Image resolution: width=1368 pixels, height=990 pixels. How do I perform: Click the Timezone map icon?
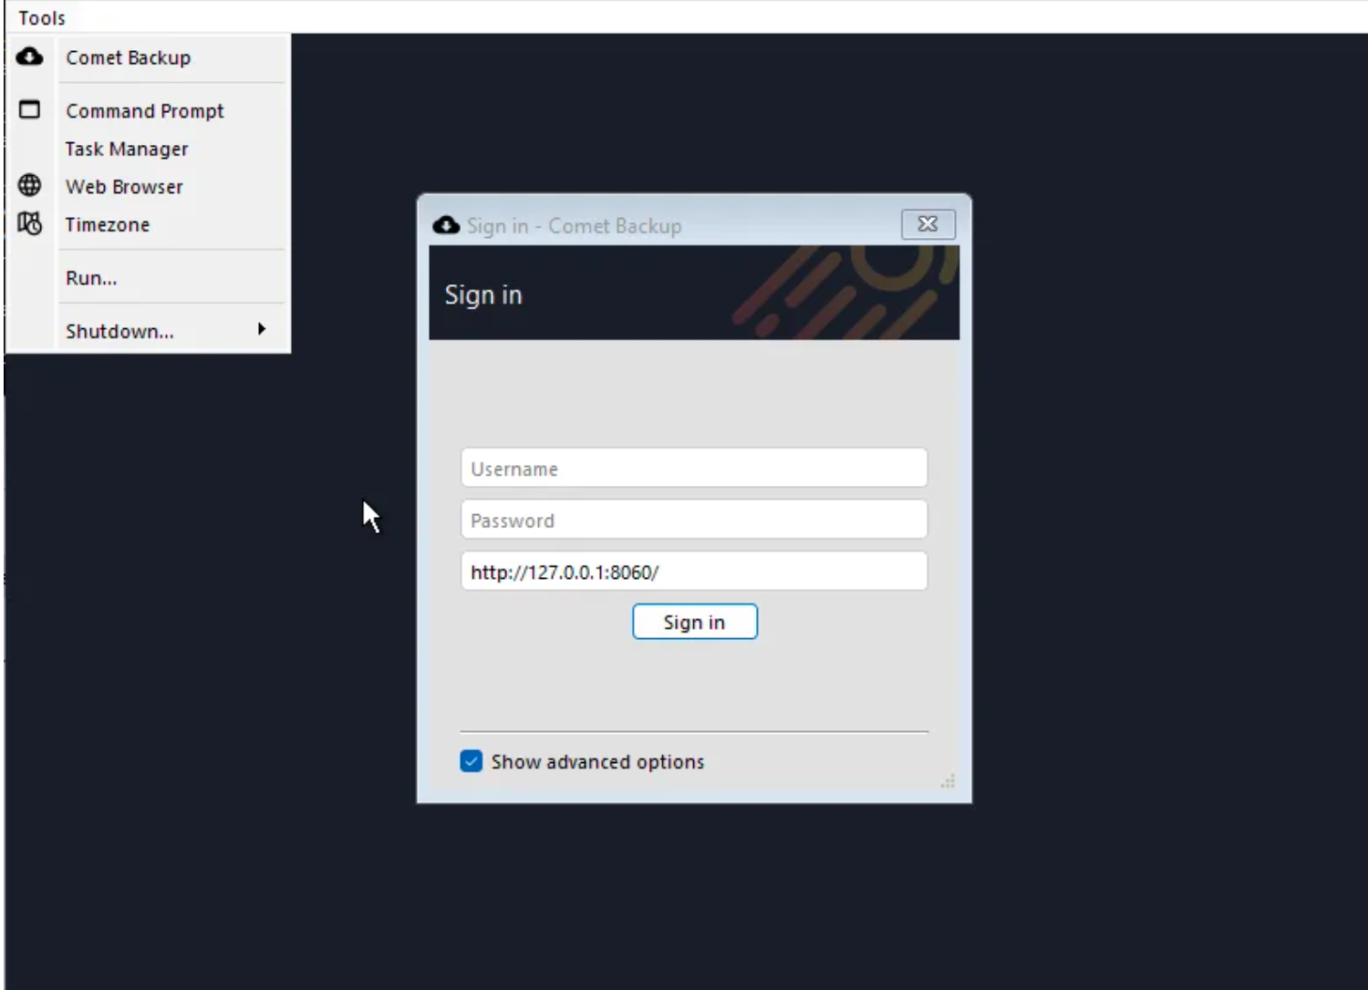tap(30, 224)
